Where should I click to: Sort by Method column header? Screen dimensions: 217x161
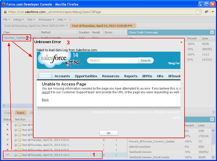58,32
